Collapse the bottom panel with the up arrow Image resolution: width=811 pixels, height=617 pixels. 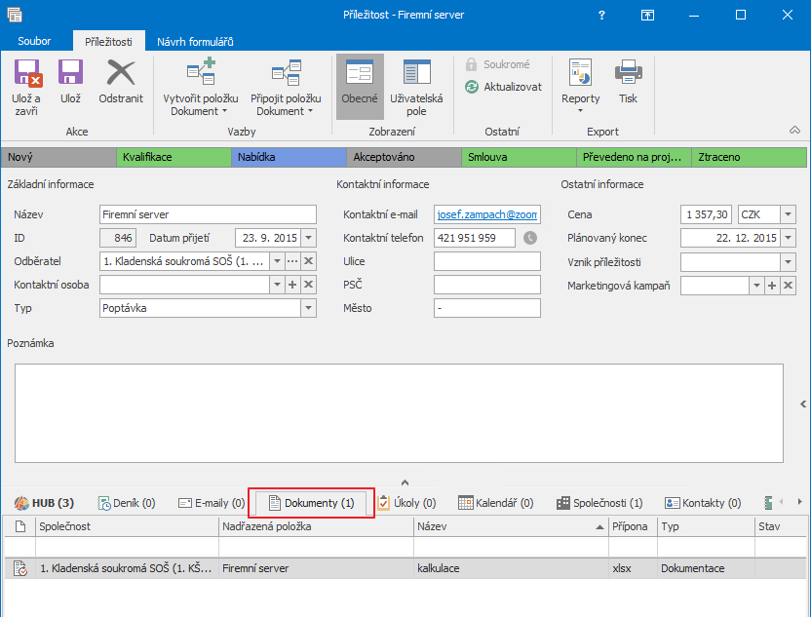point(405,482)
